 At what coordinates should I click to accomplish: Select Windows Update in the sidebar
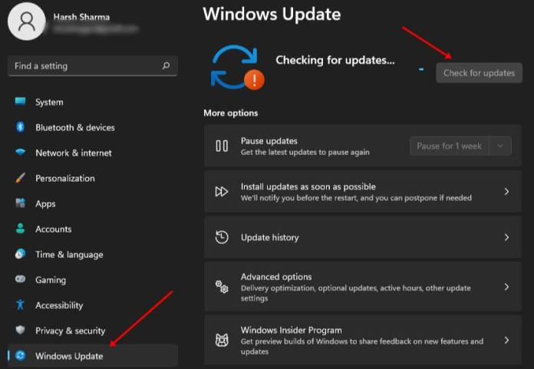92,356
